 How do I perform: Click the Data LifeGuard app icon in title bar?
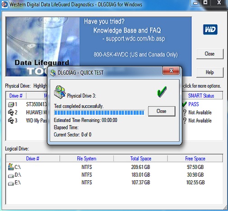tap(5, 5)
